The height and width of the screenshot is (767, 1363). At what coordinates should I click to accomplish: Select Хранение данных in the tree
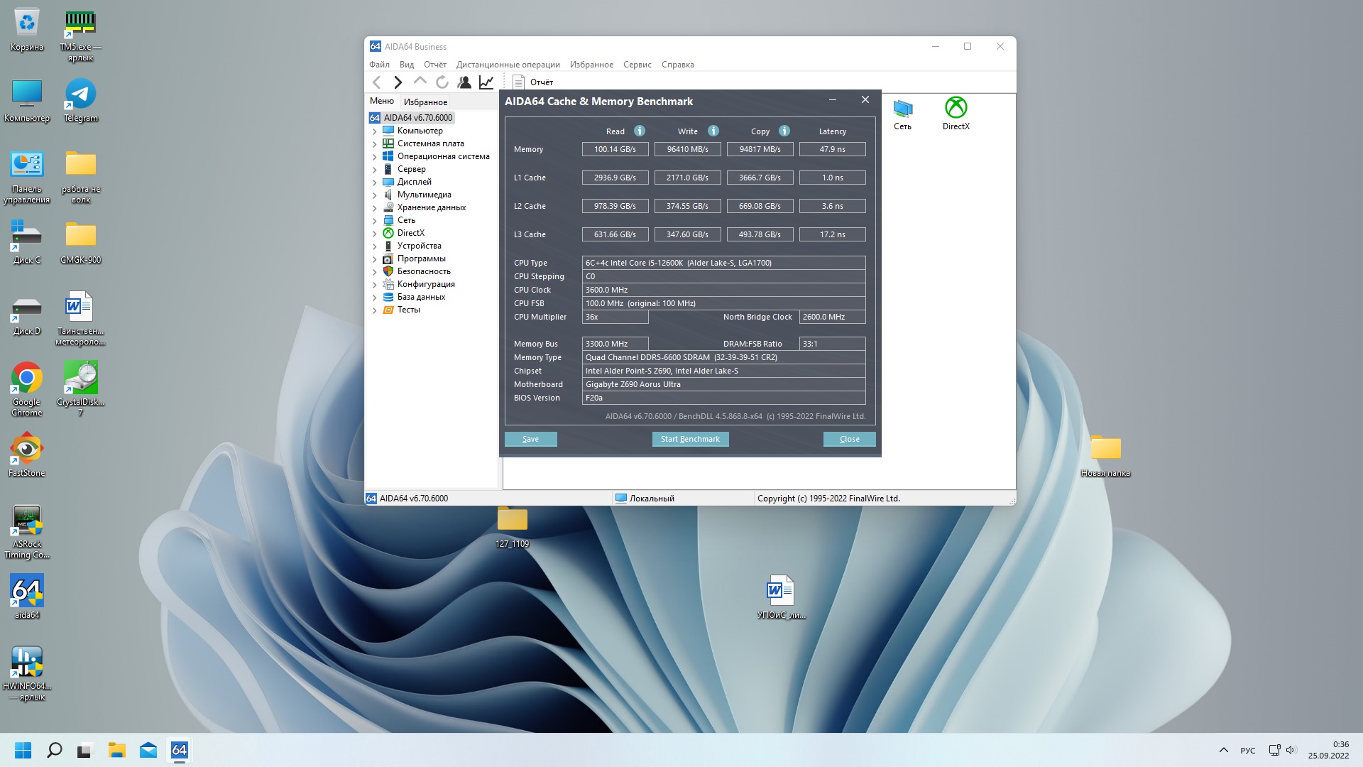(x=431, y=207)
